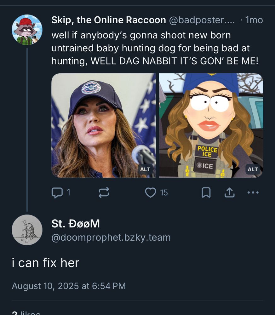Show ALT text for the left photo

pyautogui.click(x=145, y=169)
